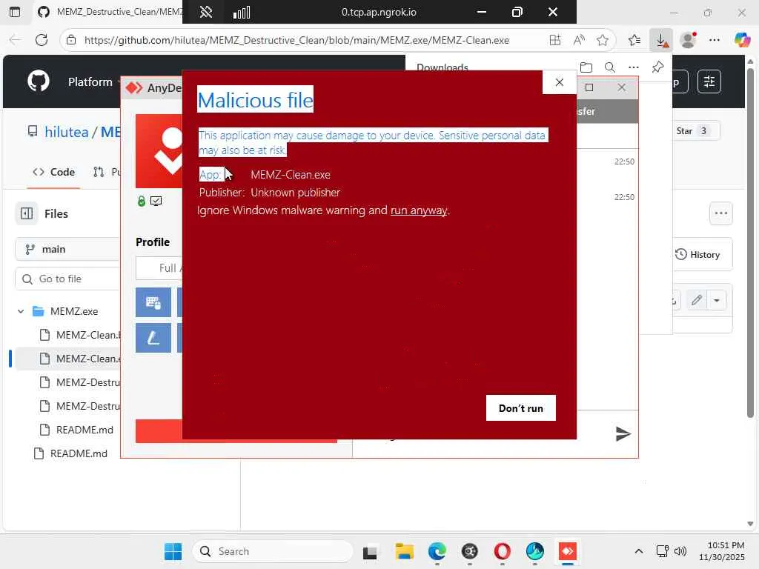Click the page vertical scrollbar
This screenshot has height=569, width=759.
[750, 242]
